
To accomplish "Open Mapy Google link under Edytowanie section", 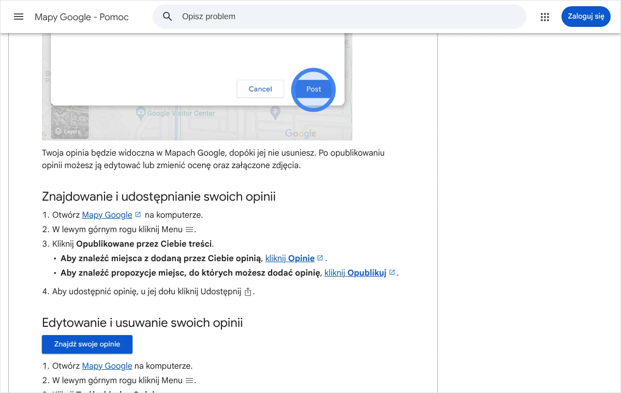I will 107,366.
